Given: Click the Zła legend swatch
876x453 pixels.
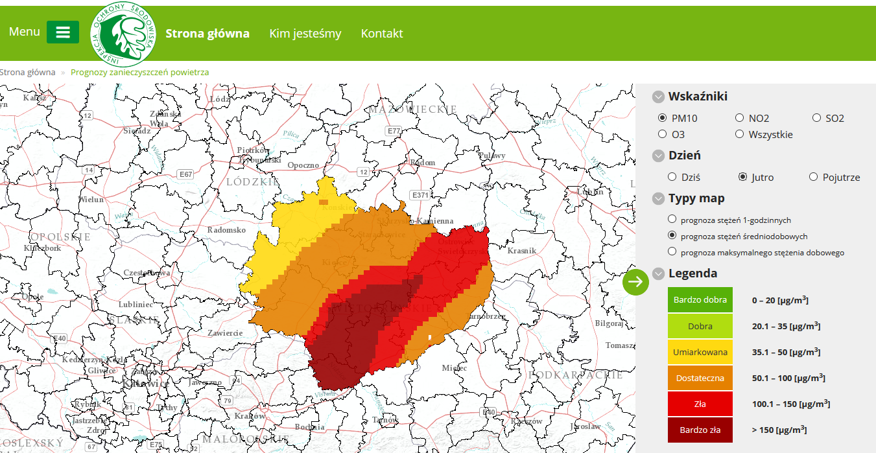Looking at the screenshot, I should [700, 404].
